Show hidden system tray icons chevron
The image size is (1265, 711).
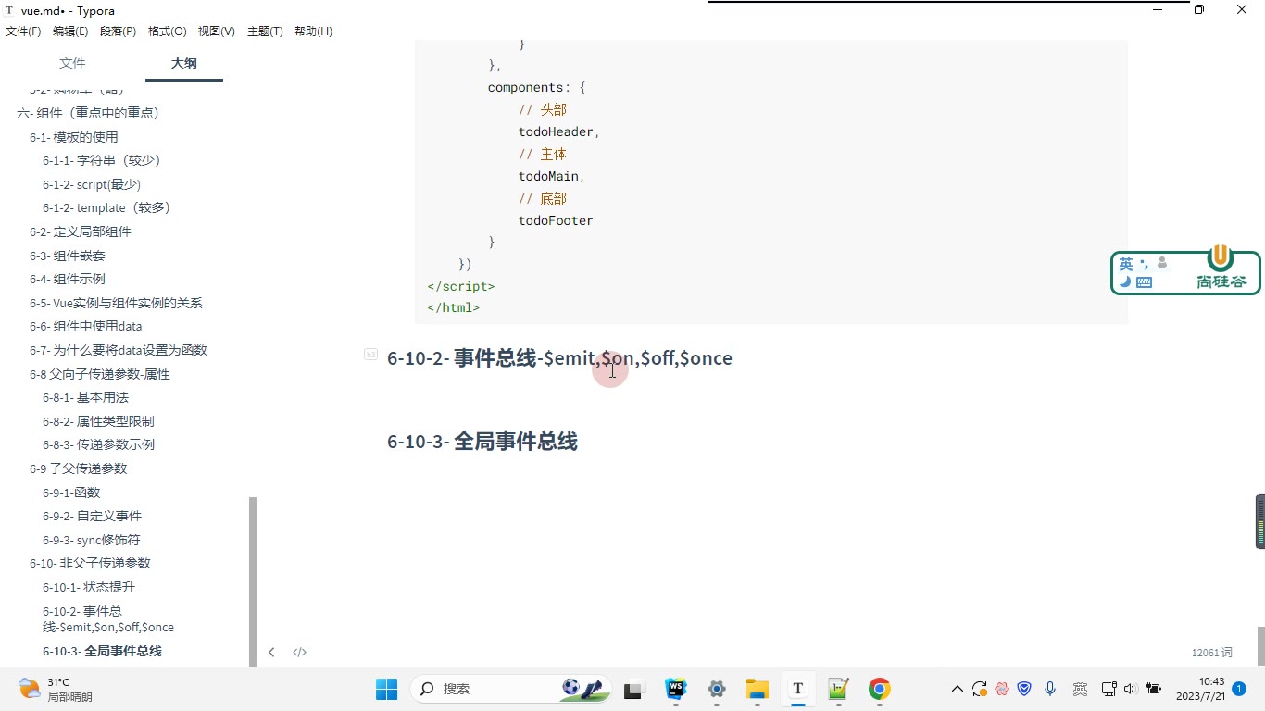pos(958,689)
